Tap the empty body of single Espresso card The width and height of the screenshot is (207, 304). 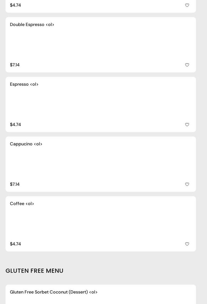pyautogui.click(x=101, y=104)
